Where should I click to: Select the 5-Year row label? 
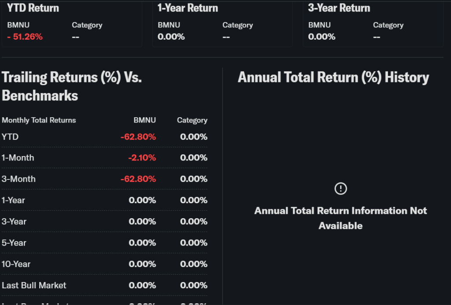pos(14,243)
